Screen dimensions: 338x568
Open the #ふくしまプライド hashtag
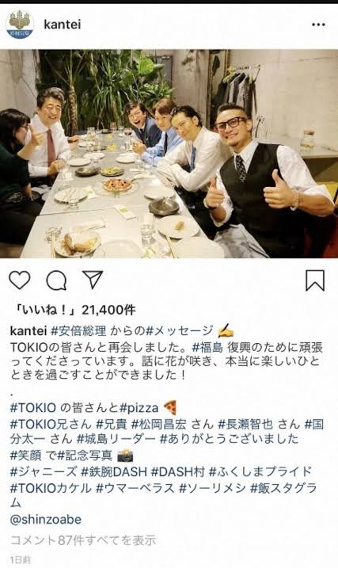260,471
